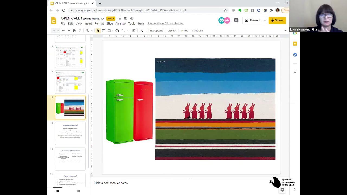Open the Edit menu
The width and height of the screenshot is (347, 195).
70,24
